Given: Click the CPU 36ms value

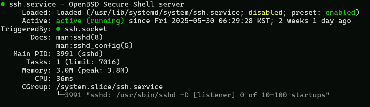Looking at the screenshot, I should click(x=65, y=78).
